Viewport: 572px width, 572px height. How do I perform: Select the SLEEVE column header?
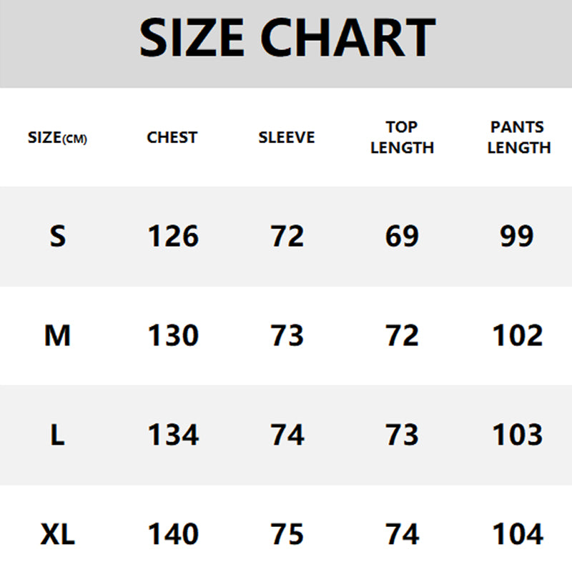tap(287, 137)
